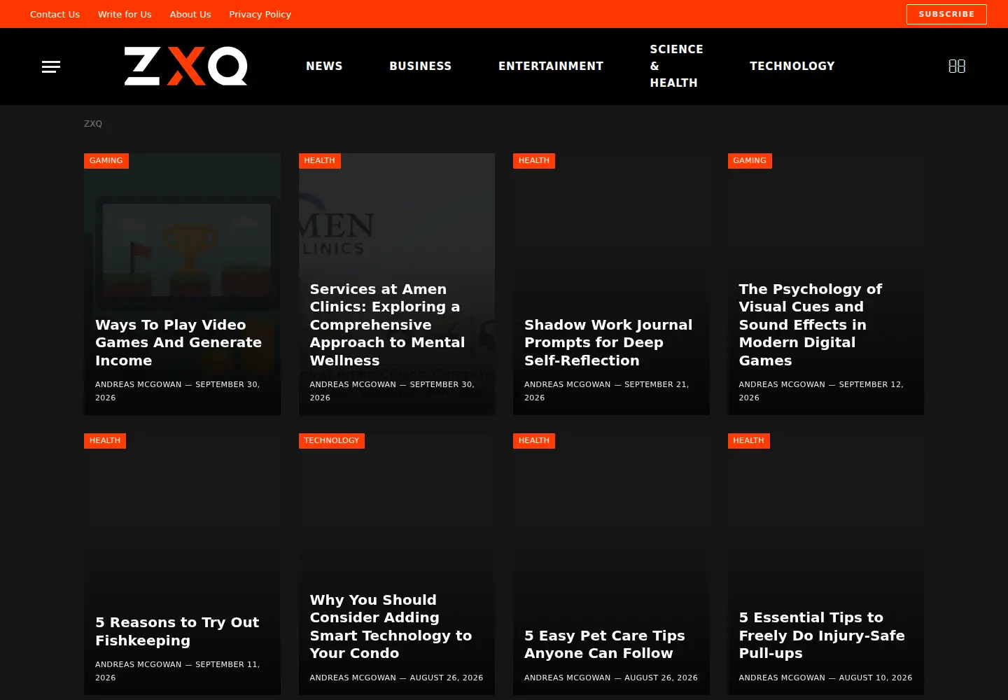Open 'Ways To Play Video Games And Generate Income' article
Viewport: 1008px width, 700px height.
[178, 343]
